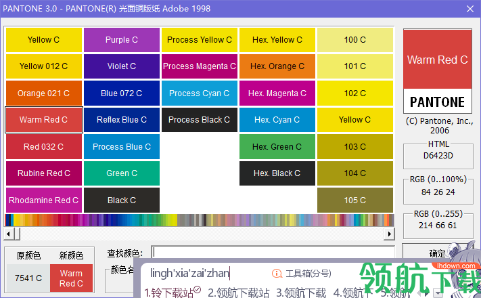Pick the Black C color

(122, 200)
